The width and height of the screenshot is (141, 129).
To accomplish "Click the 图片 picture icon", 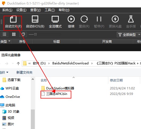I will pyautogui.click(x=4, y=124).
